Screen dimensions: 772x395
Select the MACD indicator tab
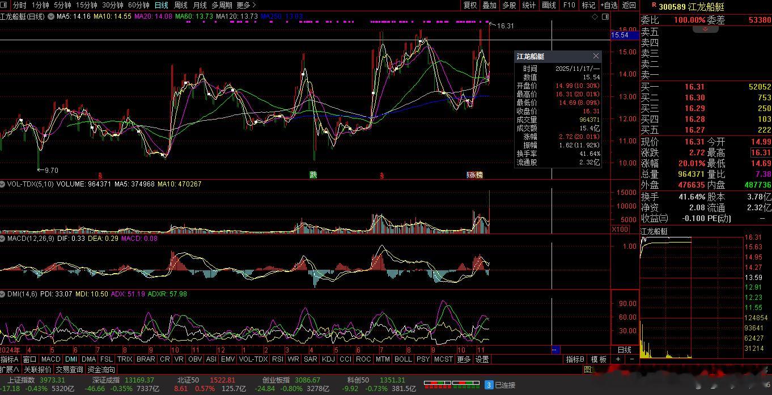click(50, 359)
